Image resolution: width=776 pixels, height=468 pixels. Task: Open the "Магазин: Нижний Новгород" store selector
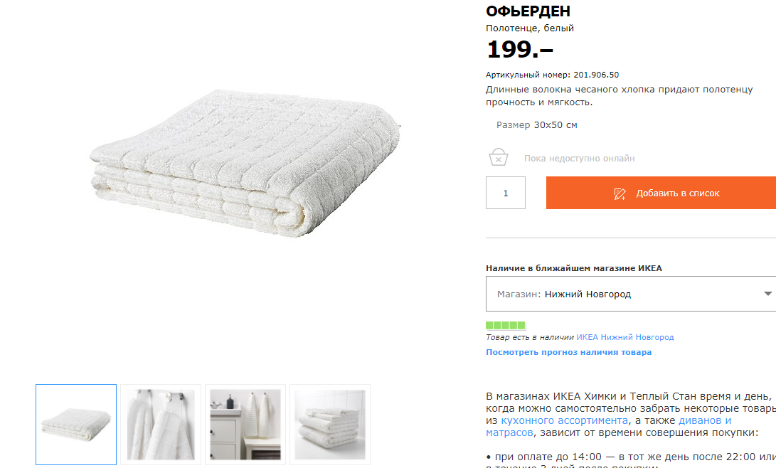pyautogui.click(x=626, y=294)
